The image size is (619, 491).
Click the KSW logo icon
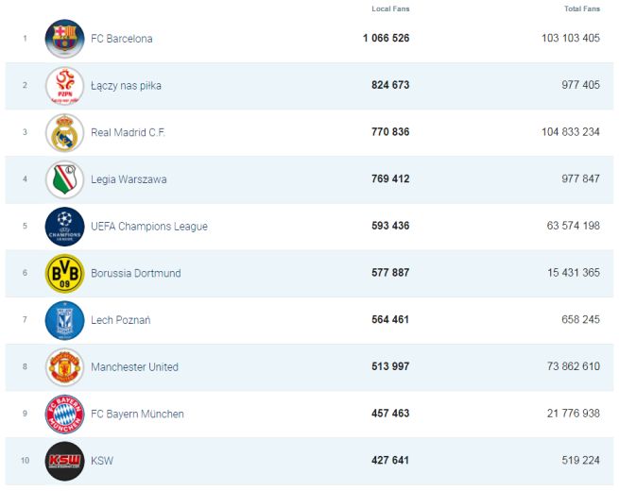click(64, 461)
